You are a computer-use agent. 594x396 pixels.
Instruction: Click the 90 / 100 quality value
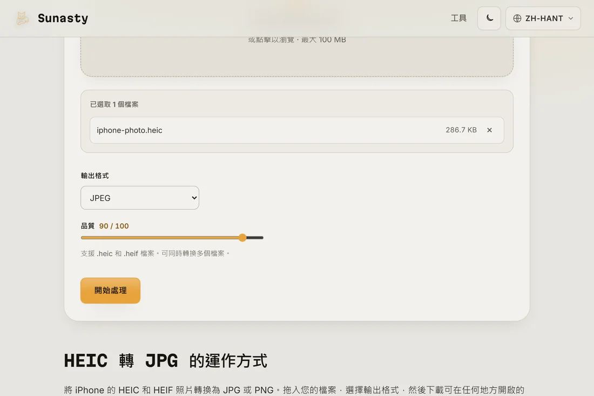(114, 226)
